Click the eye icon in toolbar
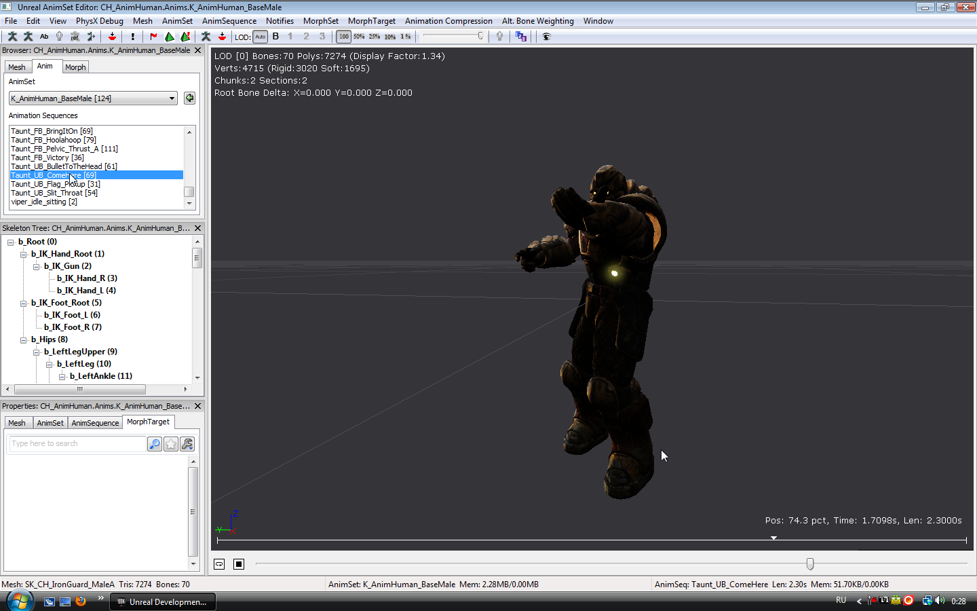The width and height of the screenshot is (977, 611). pos(546,37)
